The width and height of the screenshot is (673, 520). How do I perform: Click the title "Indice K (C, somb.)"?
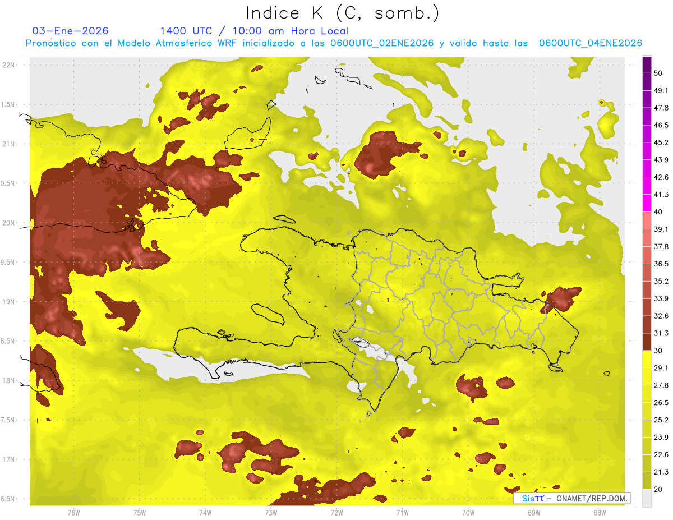point(343,13)
